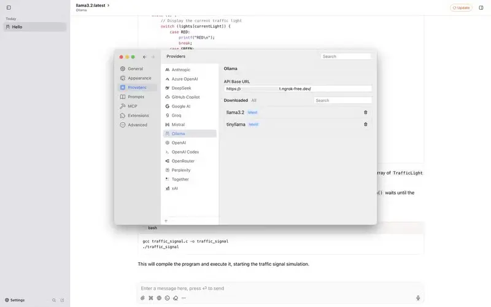Click the bash code block label

click(x=152, y=228)
